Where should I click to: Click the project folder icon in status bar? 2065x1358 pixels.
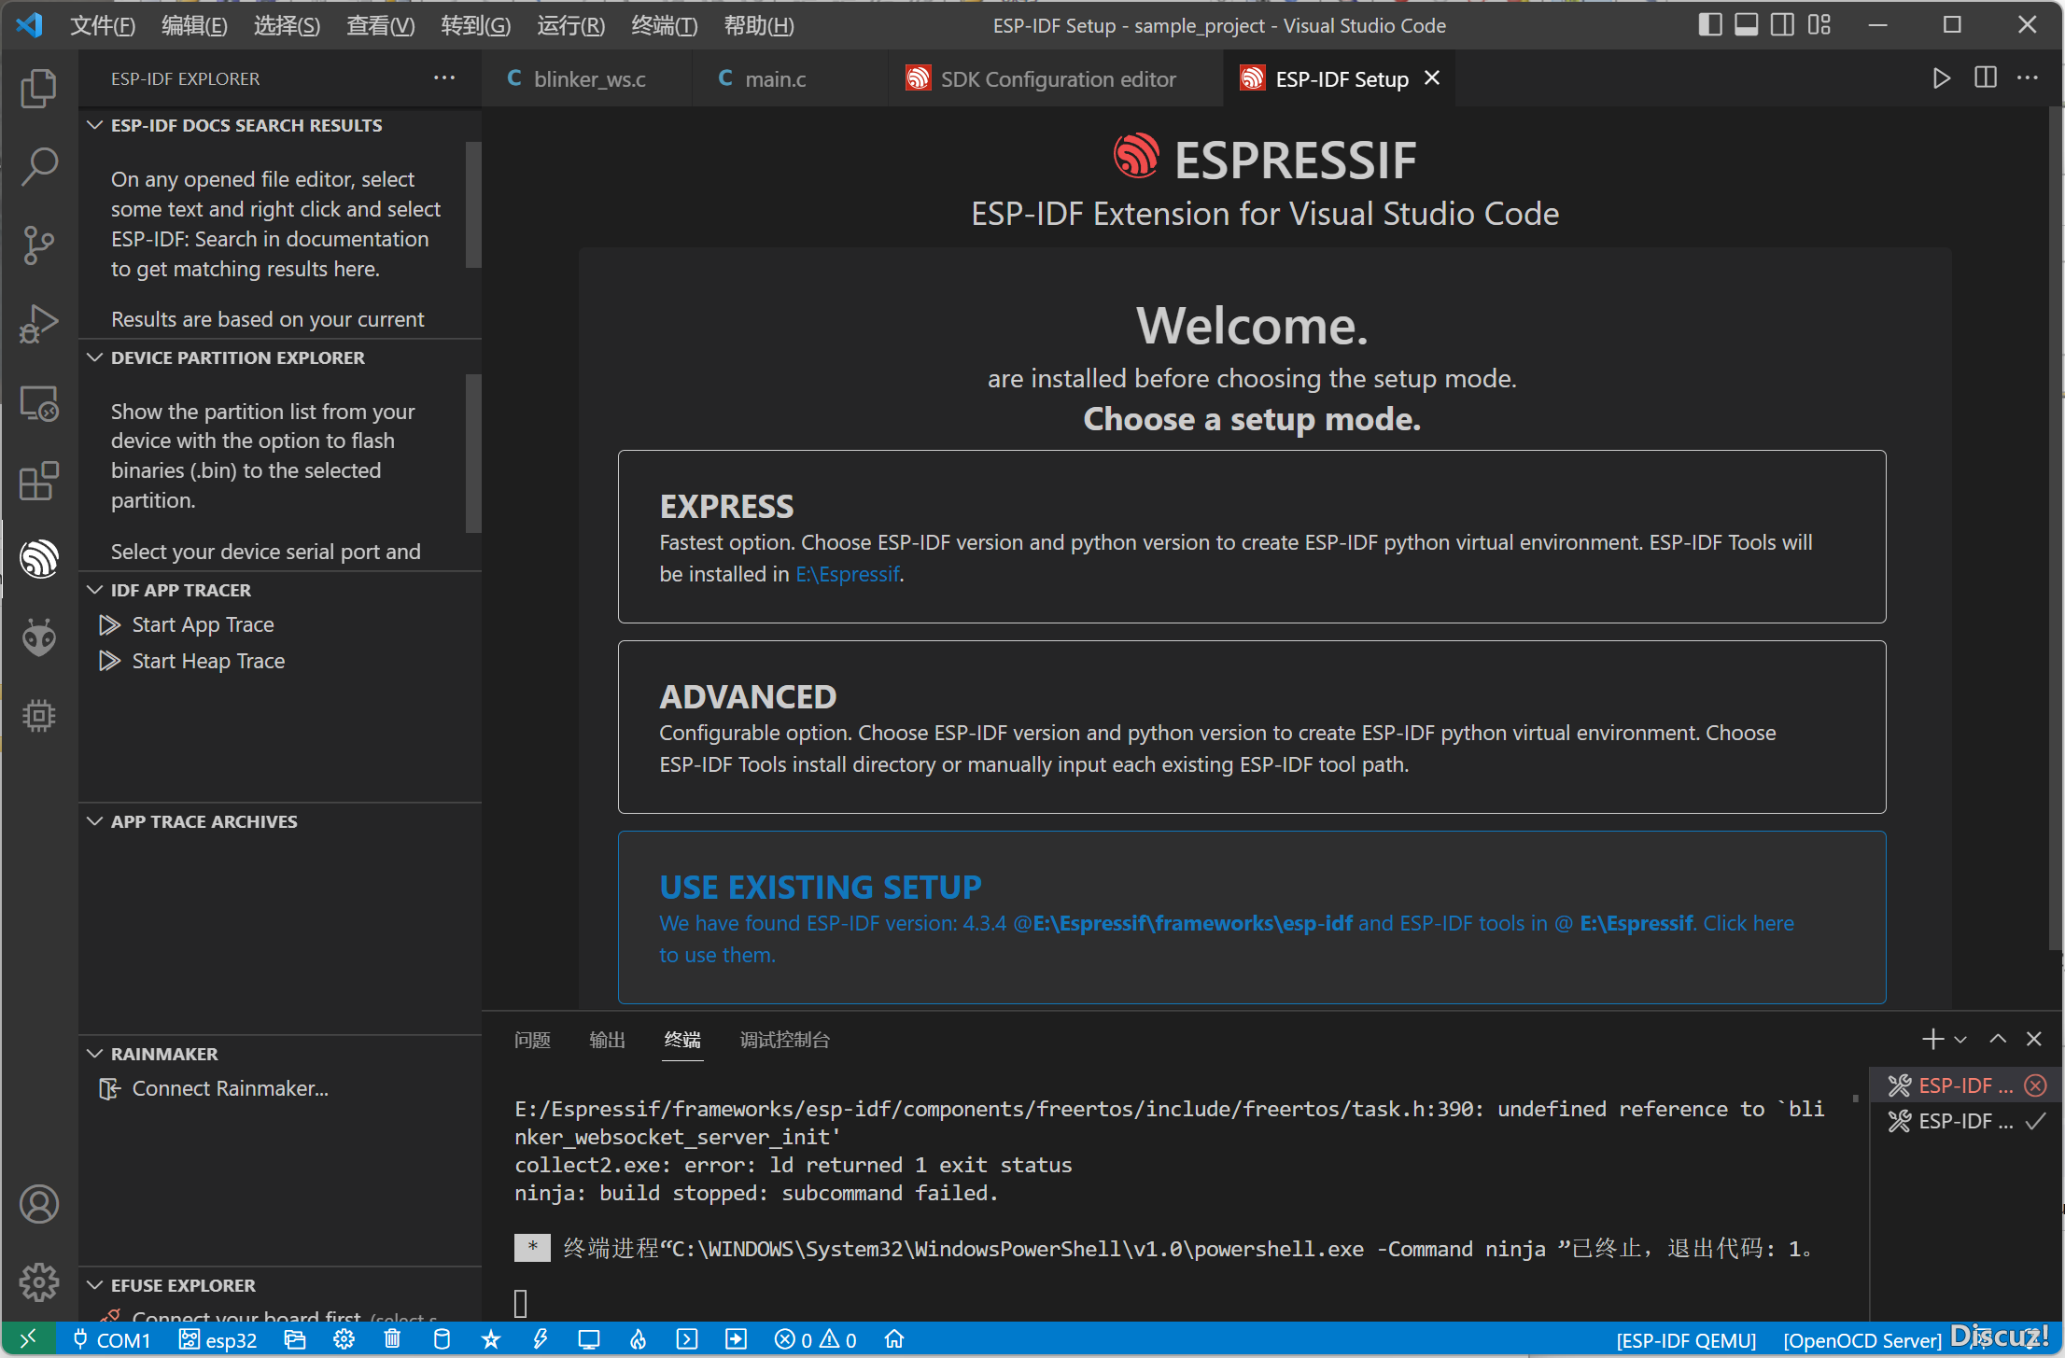295,1340
